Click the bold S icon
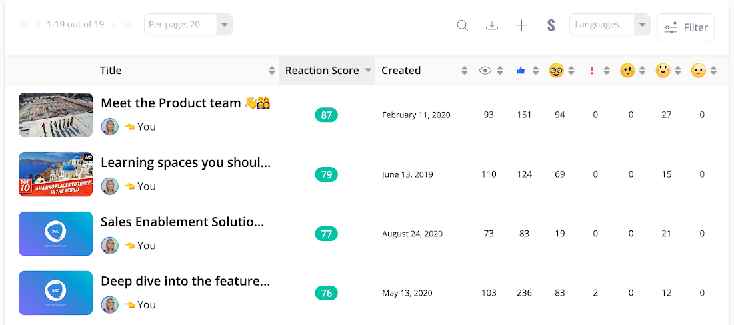The image size is (734, 325). pyautogui.click(x=551, y=25)
